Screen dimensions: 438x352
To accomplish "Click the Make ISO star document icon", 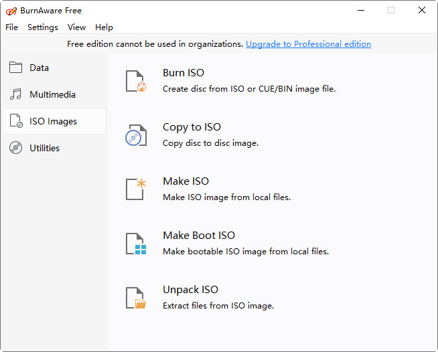I will click(136, 189).
